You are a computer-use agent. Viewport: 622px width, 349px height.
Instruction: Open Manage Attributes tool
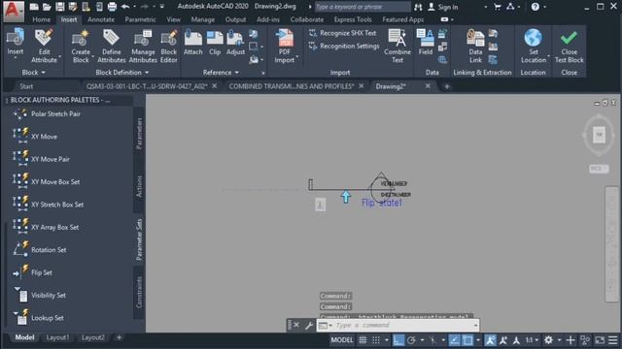coord(143,46)
